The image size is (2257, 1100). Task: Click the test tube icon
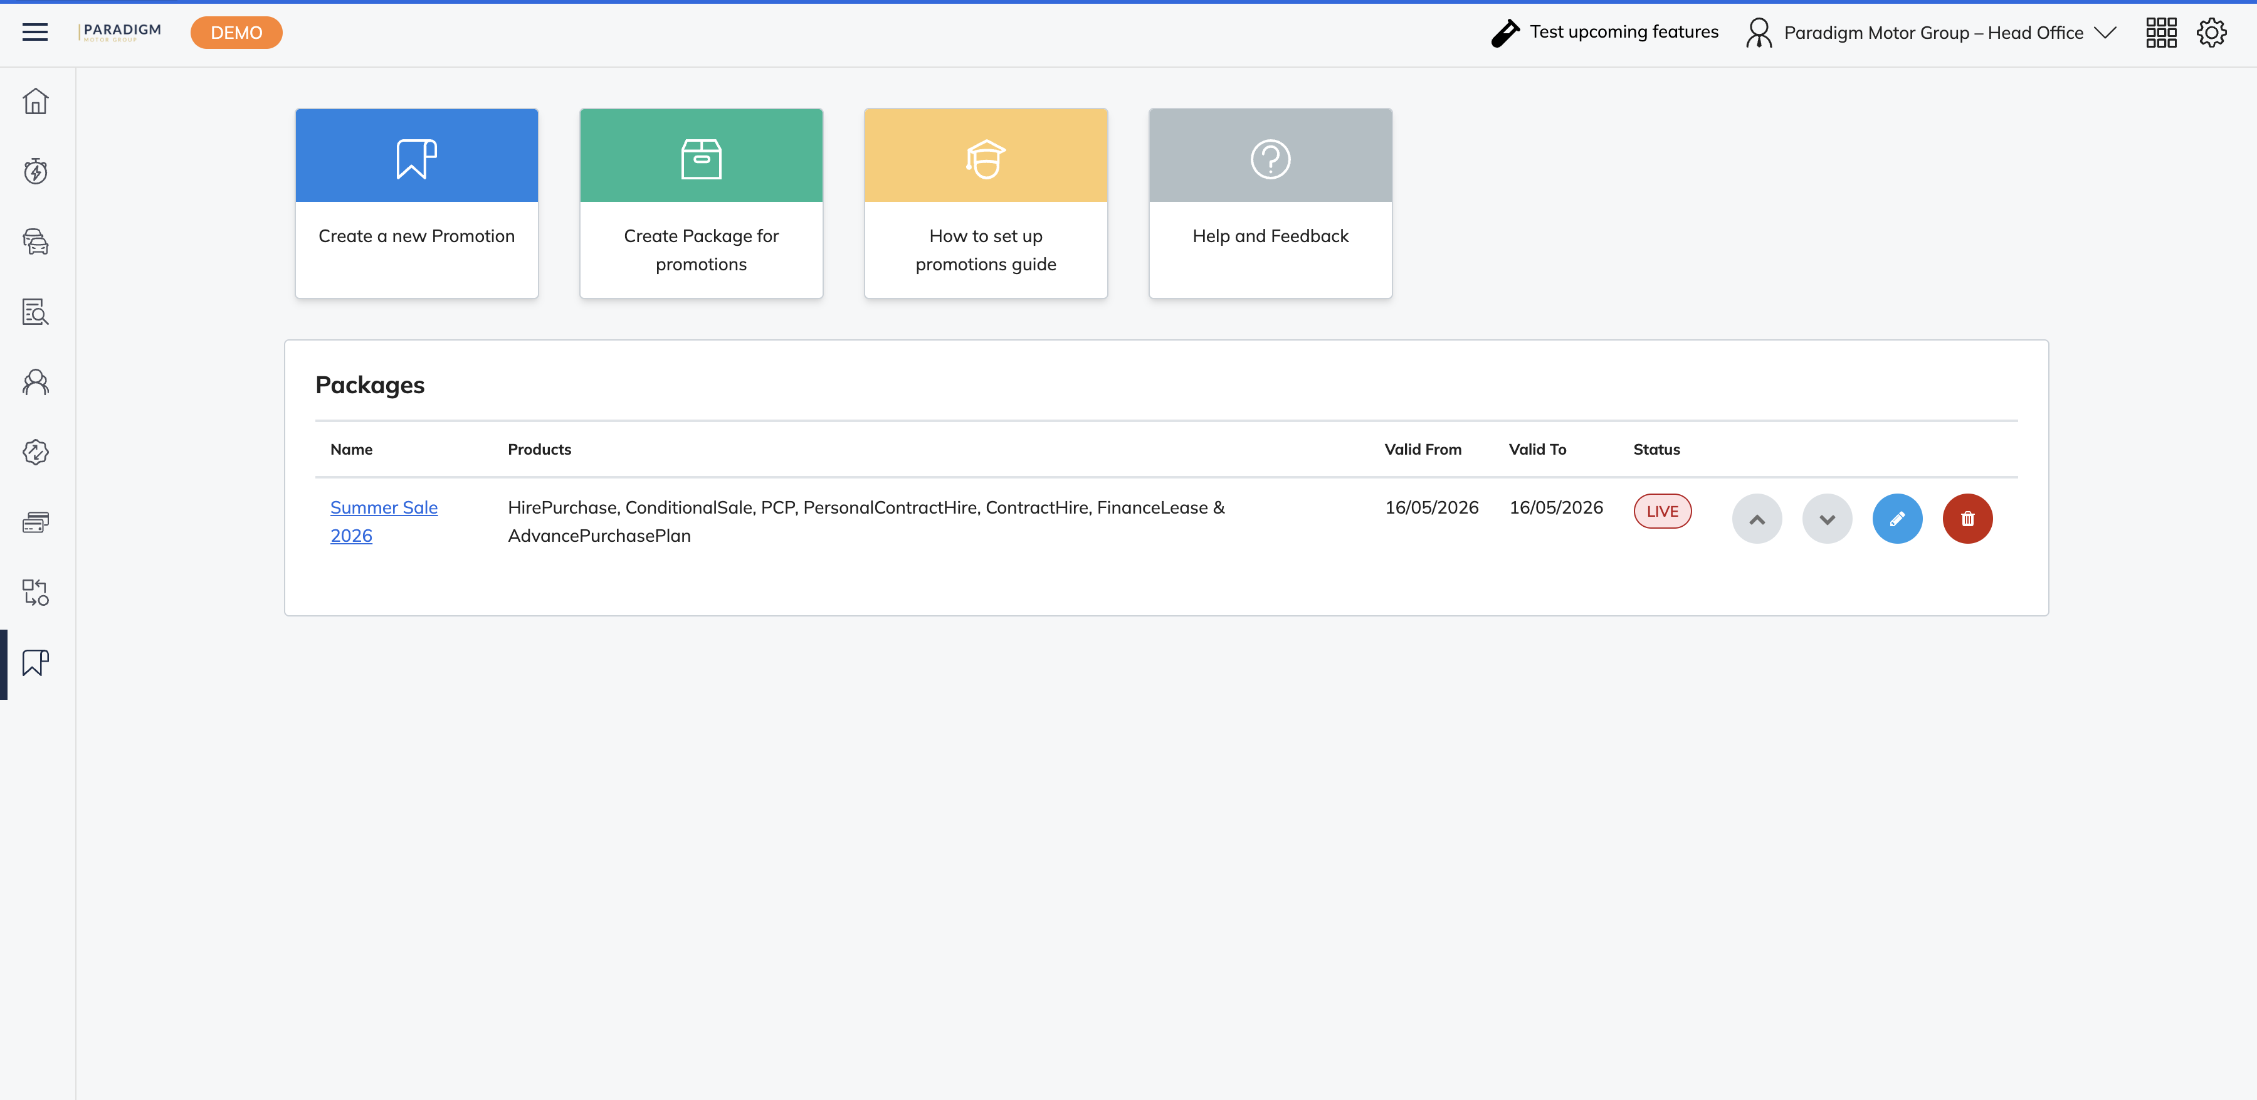pyautogui.click(x=1505, y=33)
